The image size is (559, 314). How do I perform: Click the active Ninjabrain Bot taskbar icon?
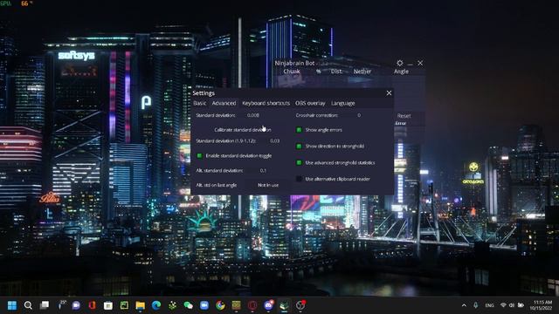tap(284, 305)
